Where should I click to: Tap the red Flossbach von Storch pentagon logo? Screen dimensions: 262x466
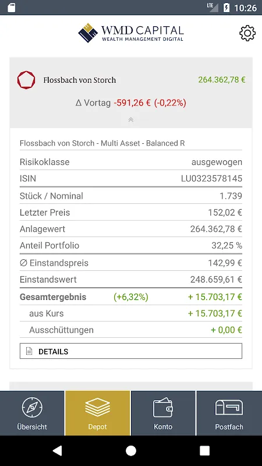(x=26, y=80)
